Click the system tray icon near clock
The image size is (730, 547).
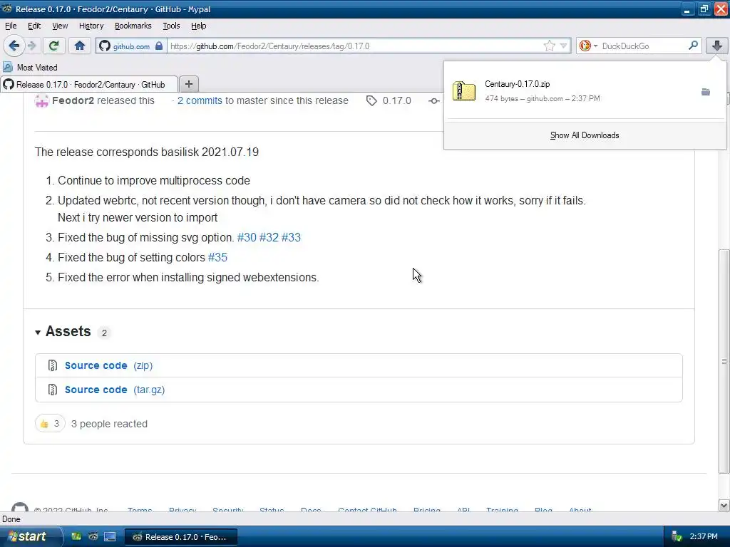point(677,537)
